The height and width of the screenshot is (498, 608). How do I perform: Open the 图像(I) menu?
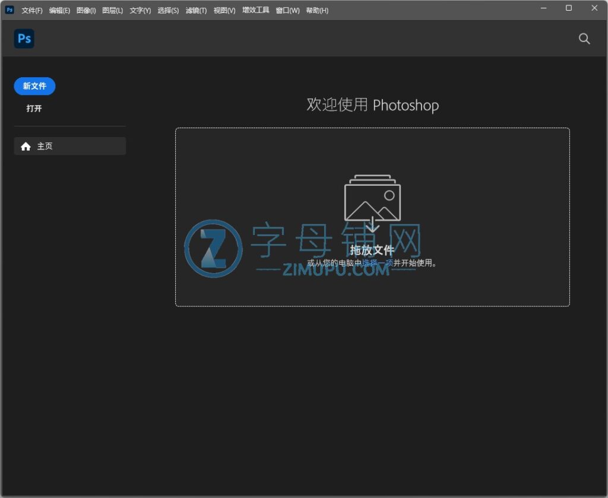(x=86, y=11)
